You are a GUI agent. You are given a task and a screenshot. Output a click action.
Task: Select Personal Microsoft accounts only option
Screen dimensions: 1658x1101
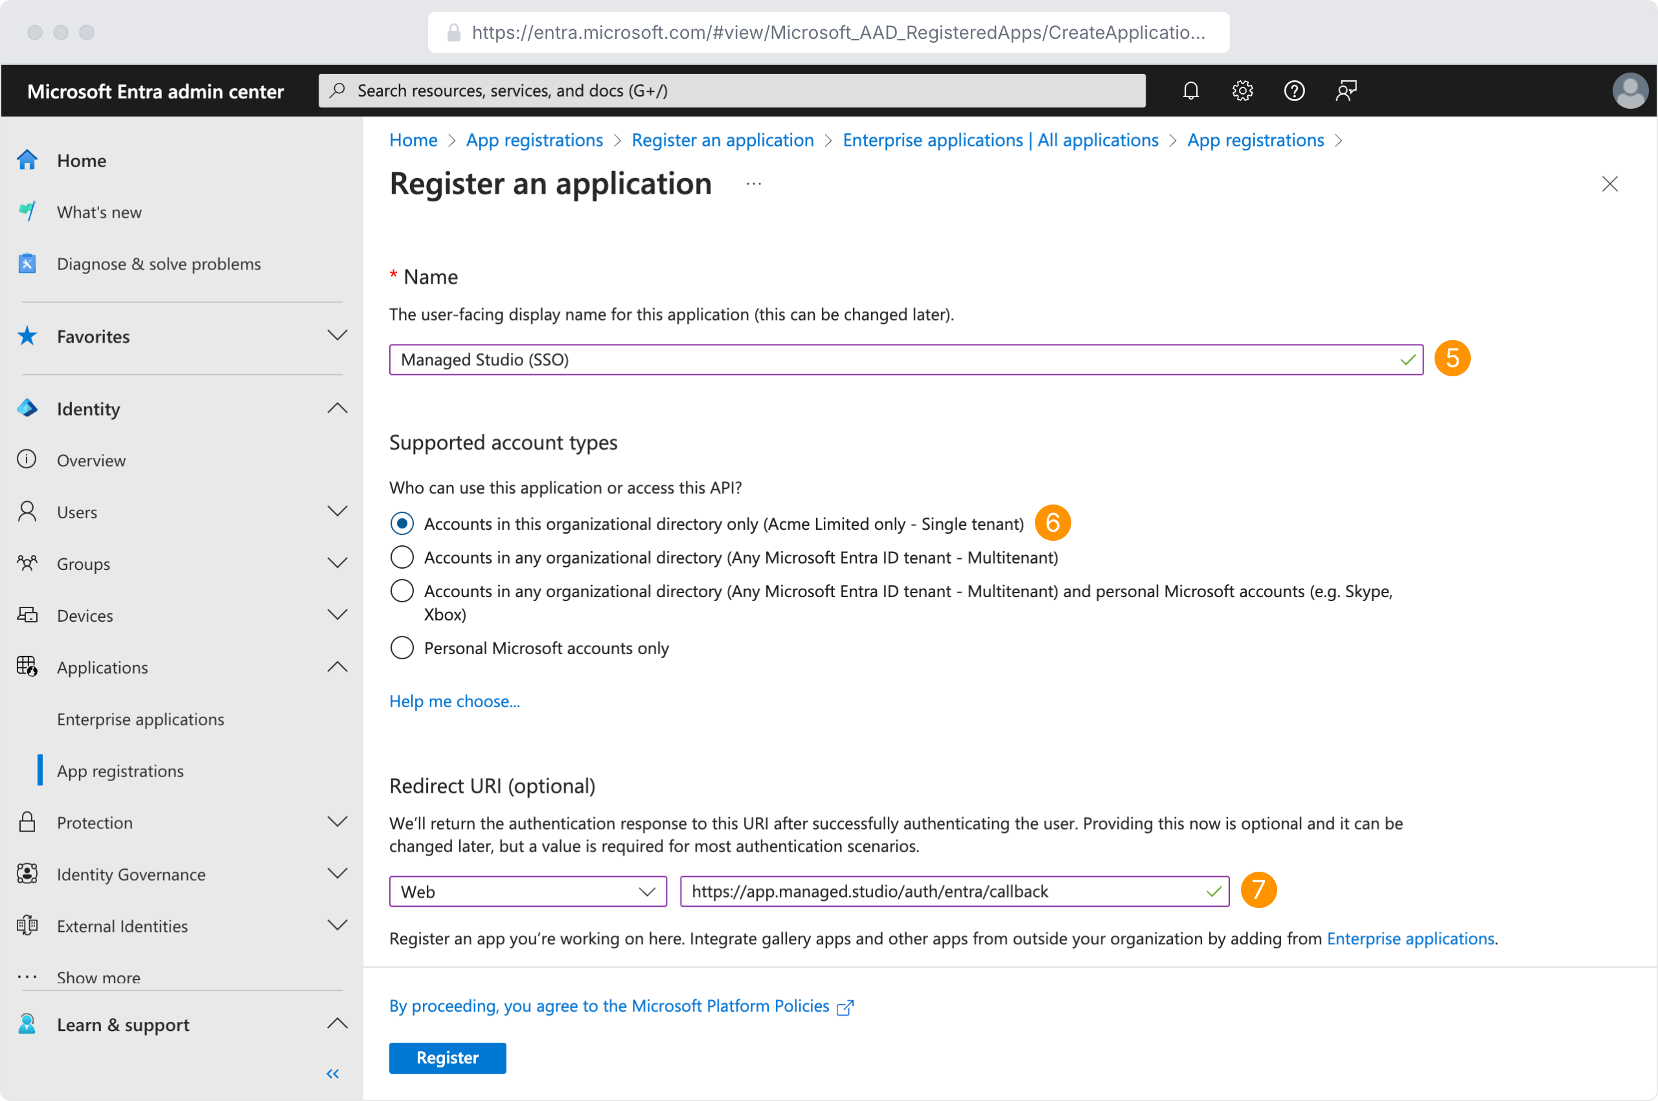click(x=402, y=648)
